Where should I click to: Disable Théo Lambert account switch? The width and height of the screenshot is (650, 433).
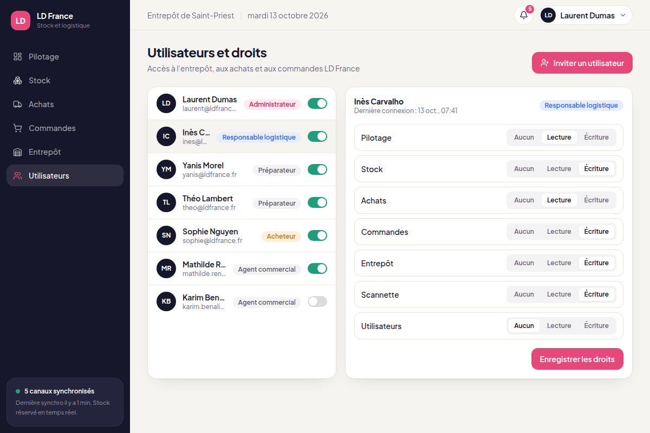pyautogui.click(x=317, y=202)
